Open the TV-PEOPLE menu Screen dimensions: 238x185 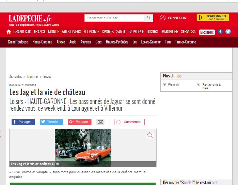[136, 32]
